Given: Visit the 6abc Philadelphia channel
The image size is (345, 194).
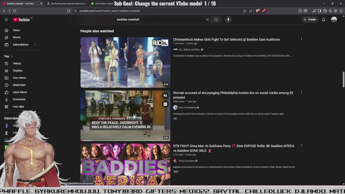Looking at the screenshot, I should tap(187, 108).
